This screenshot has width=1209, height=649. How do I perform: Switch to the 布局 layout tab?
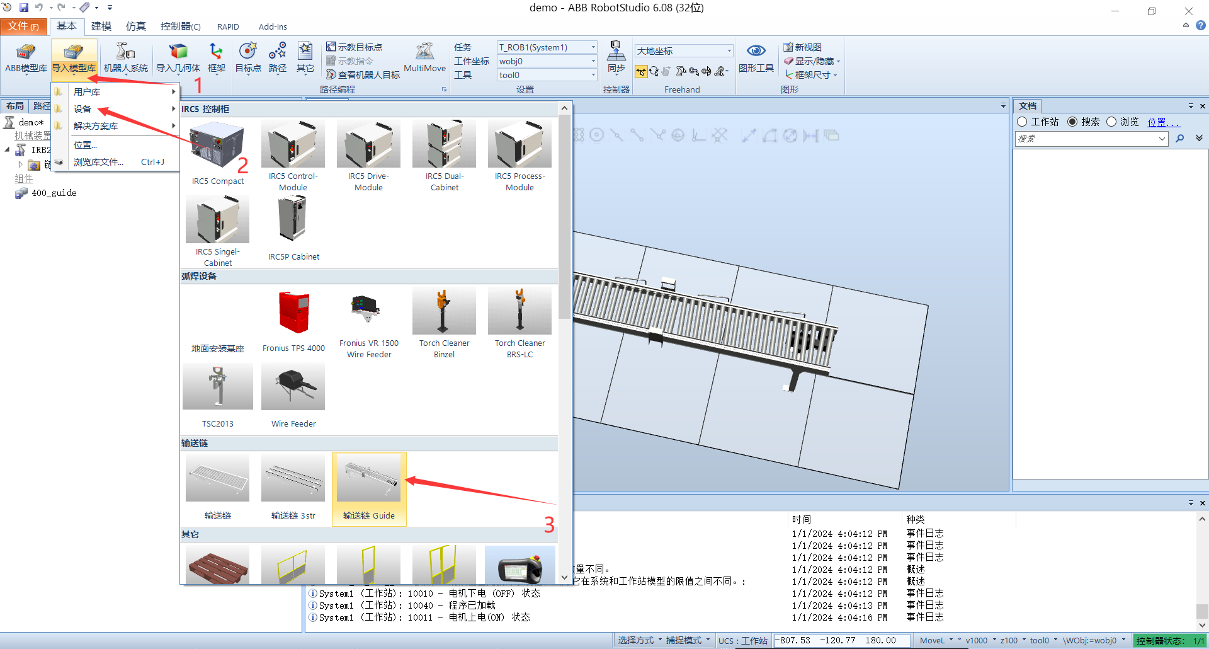tap(14, 106)
